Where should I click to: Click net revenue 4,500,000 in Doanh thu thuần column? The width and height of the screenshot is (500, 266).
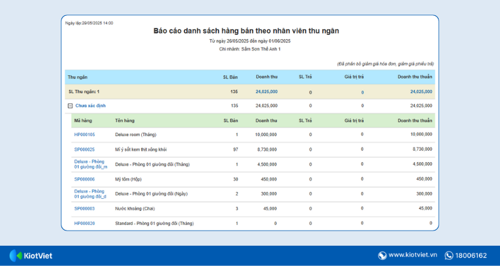click(x=423, y=164)
